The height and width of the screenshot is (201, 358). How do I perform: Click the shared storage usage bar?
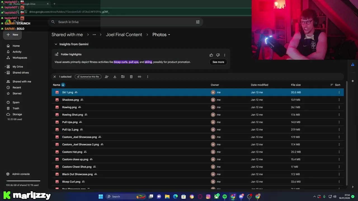pos(23,181)
